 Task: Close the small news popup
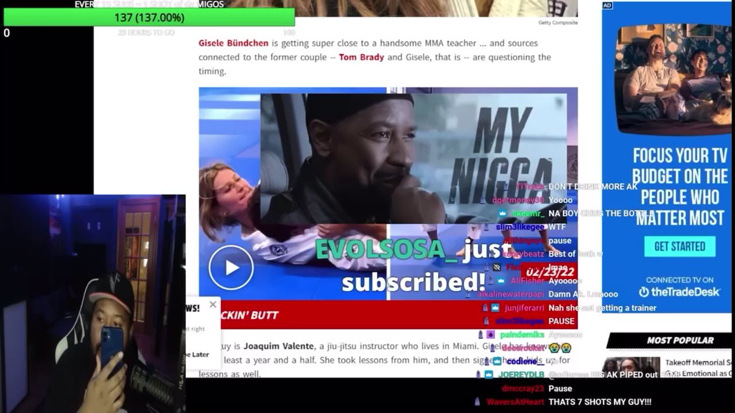click(213, 305)
